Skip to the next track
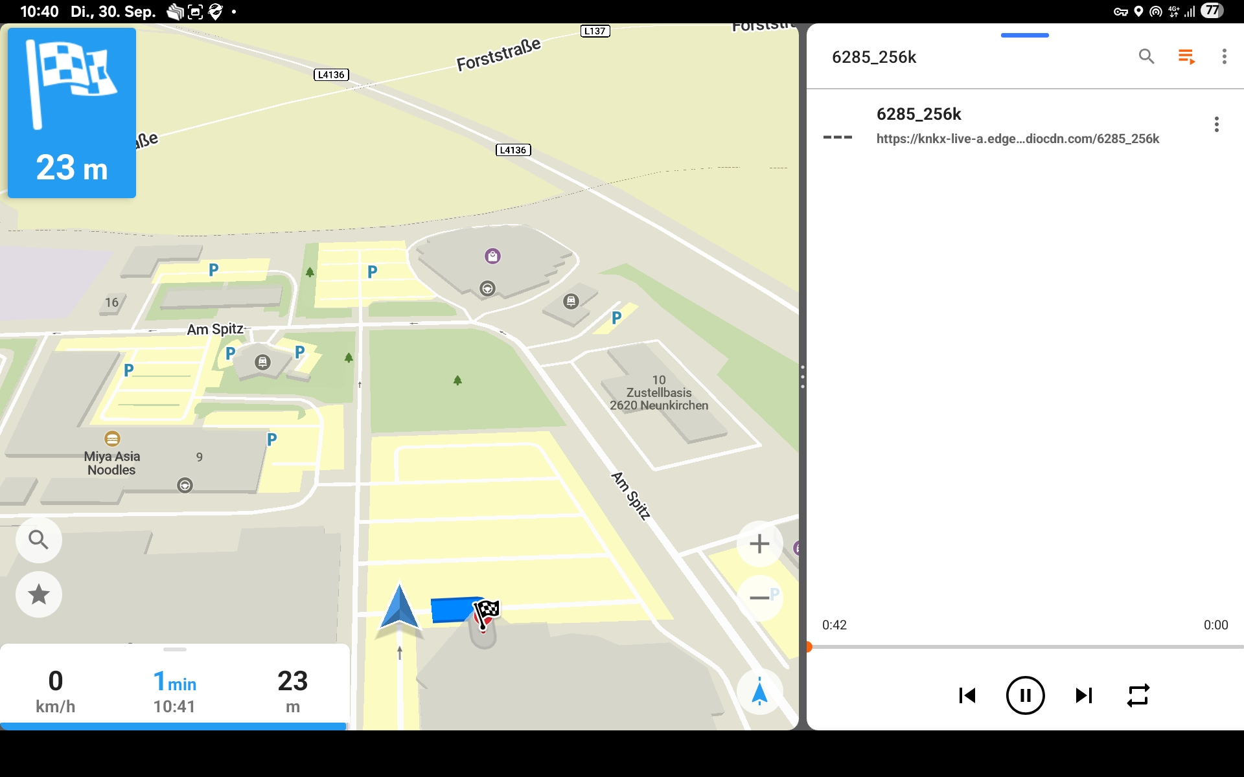The width and height of the screenshot is (1244, 777). [1083, 695]
